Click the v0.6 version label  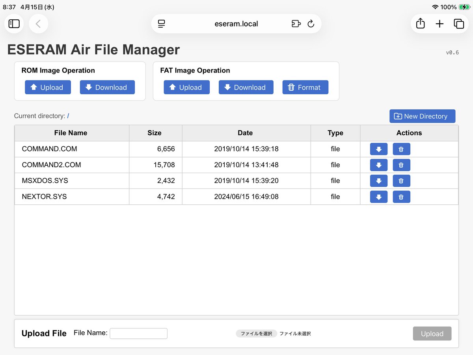pyautogui.click(x=452, y=52)
